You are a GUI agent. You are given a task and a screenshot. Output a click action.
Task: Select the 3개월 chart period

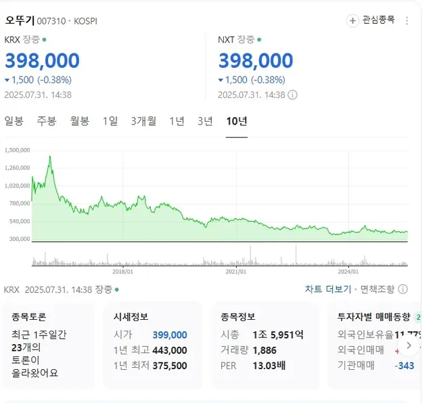143,121
